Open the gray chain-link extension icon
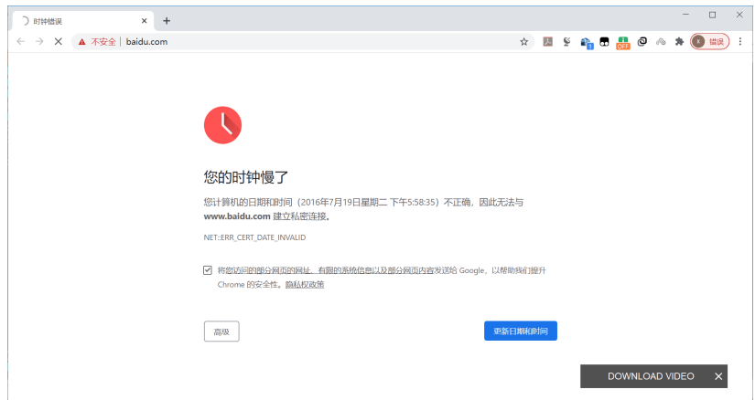This screenshot has height=400, width=755. [x=661, y=42]
